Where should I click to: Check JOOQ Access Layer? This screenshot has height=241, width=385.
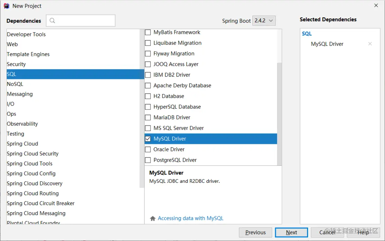[148, 64]
